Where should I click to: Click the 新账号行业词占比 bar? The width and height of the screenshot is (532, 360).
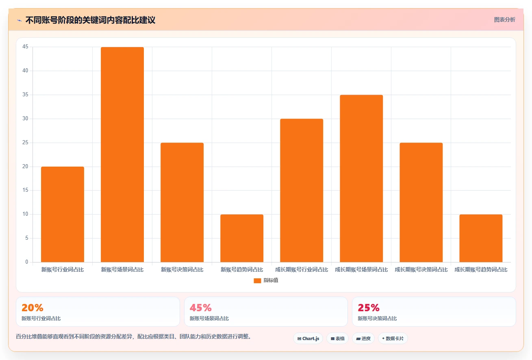pos(63,214)
